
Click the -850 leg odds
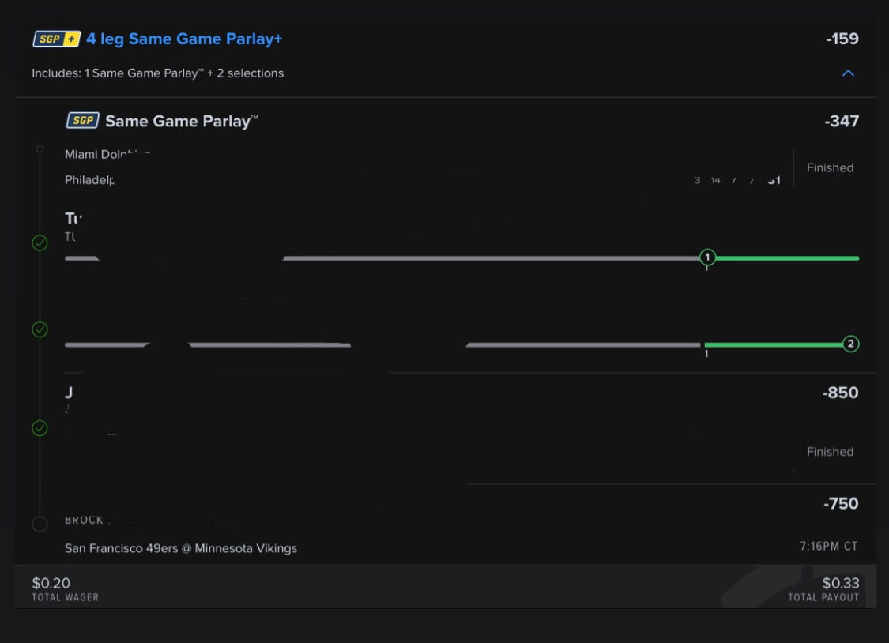click(x=840, y=393)
